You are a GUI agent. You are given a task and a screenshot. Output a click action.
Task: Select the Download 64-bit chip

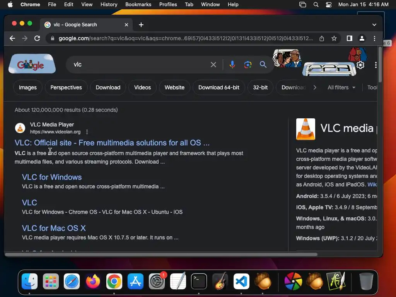[219, 88]
